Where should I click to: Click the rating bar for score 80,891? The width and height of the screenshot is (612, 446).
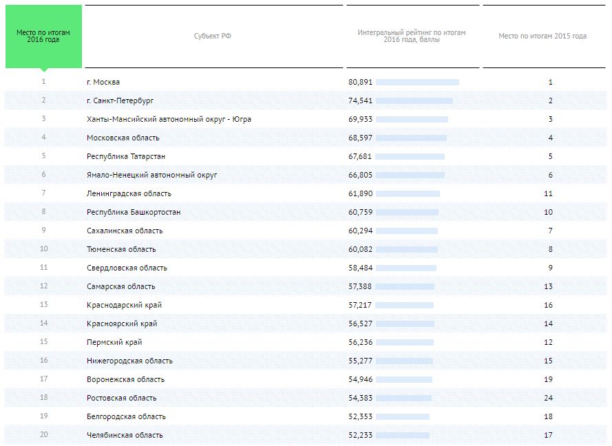417,83
